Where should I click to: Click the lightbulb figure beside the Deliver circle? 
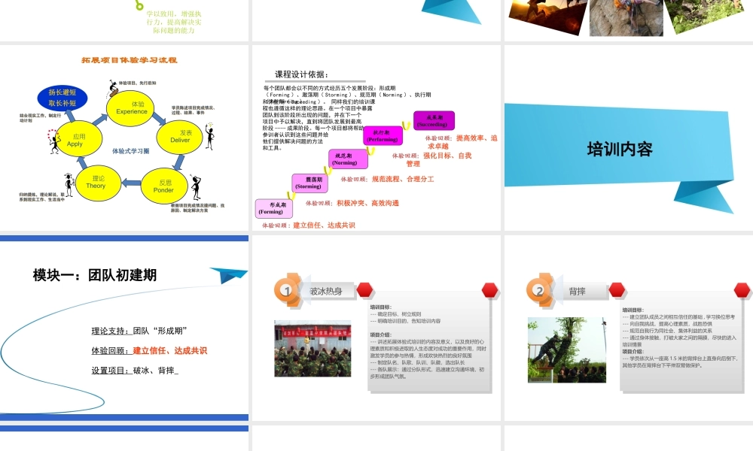tap(209, 137)
